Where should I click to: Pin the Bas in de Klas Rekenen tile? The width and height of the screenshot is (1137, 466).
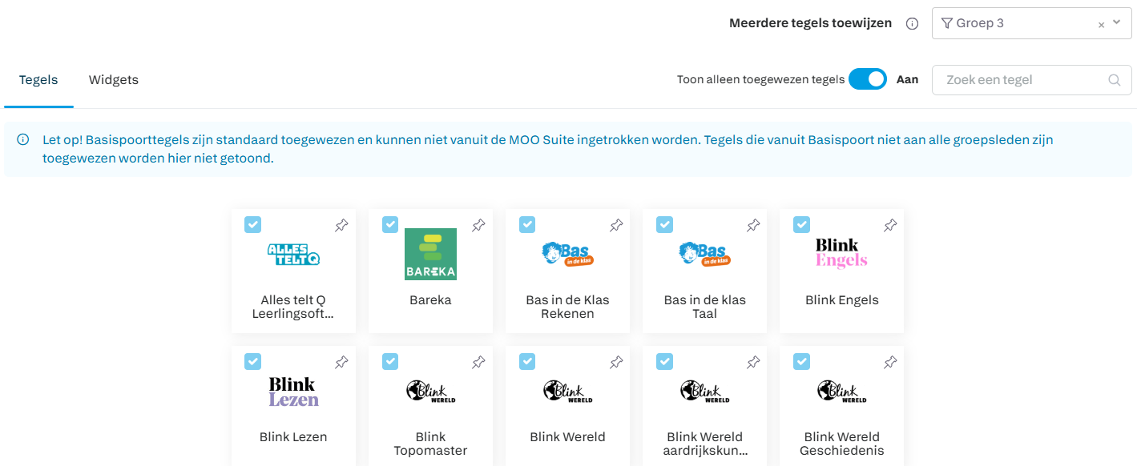pyautogui.click(x=616, y=226)
